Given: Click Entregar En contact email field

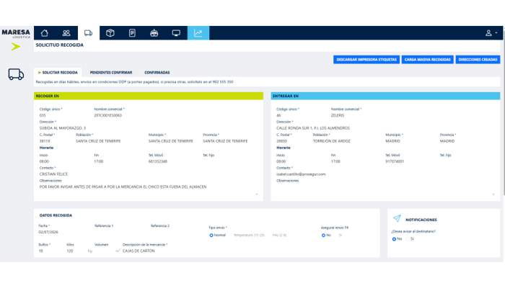Looking at the screenshot, I should [x=385, y=174].
